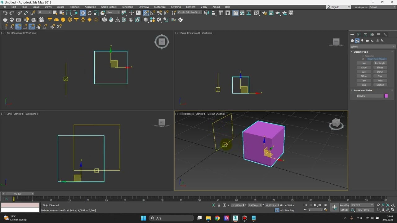Click the Align tool icon

click(213, 13)
